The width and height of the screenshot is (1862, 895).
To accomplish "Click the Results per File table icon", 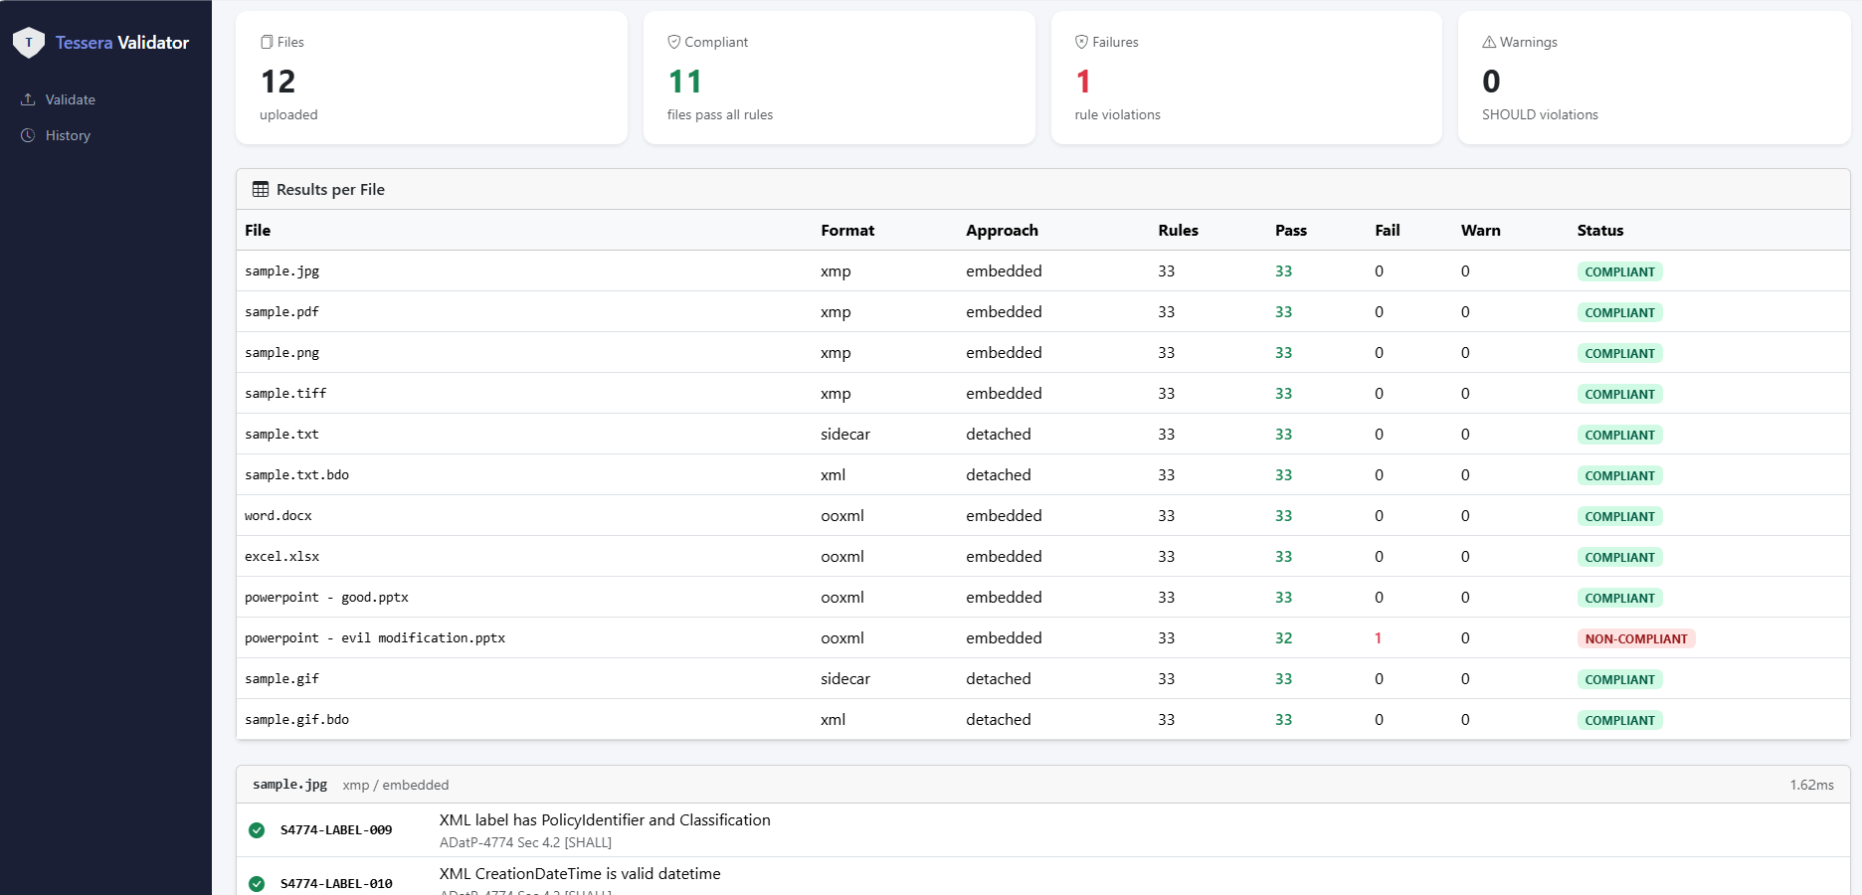I will pos(261,189).
